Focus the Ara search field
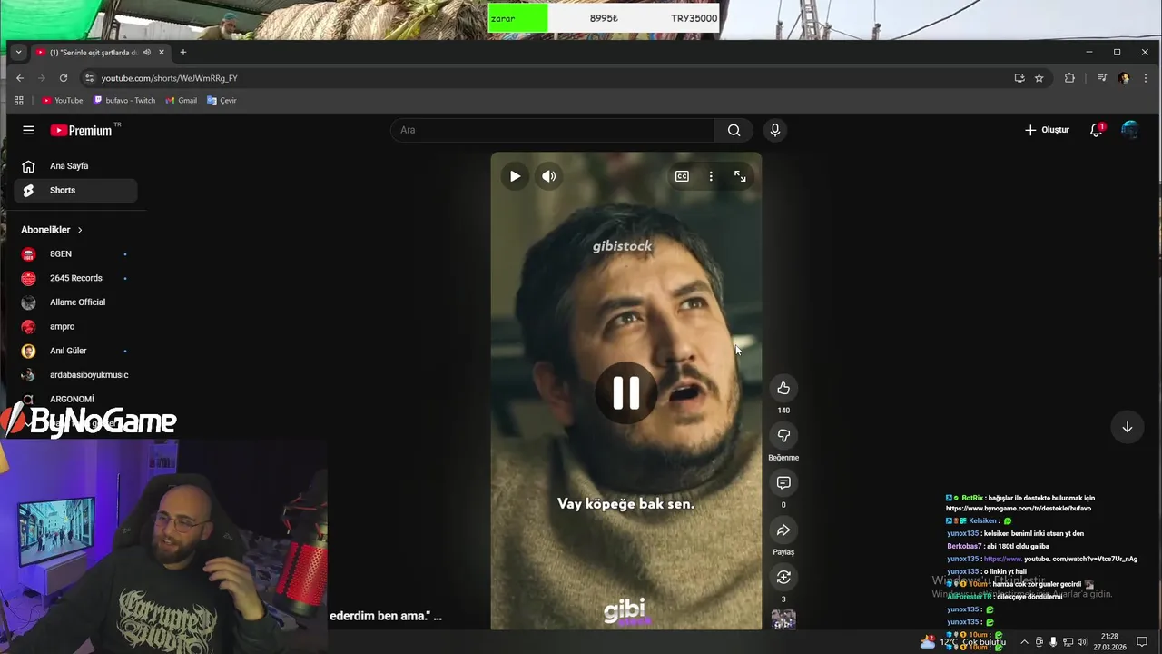The width and height of the screenshot is (1162, 654). click(x=553, y=130)
